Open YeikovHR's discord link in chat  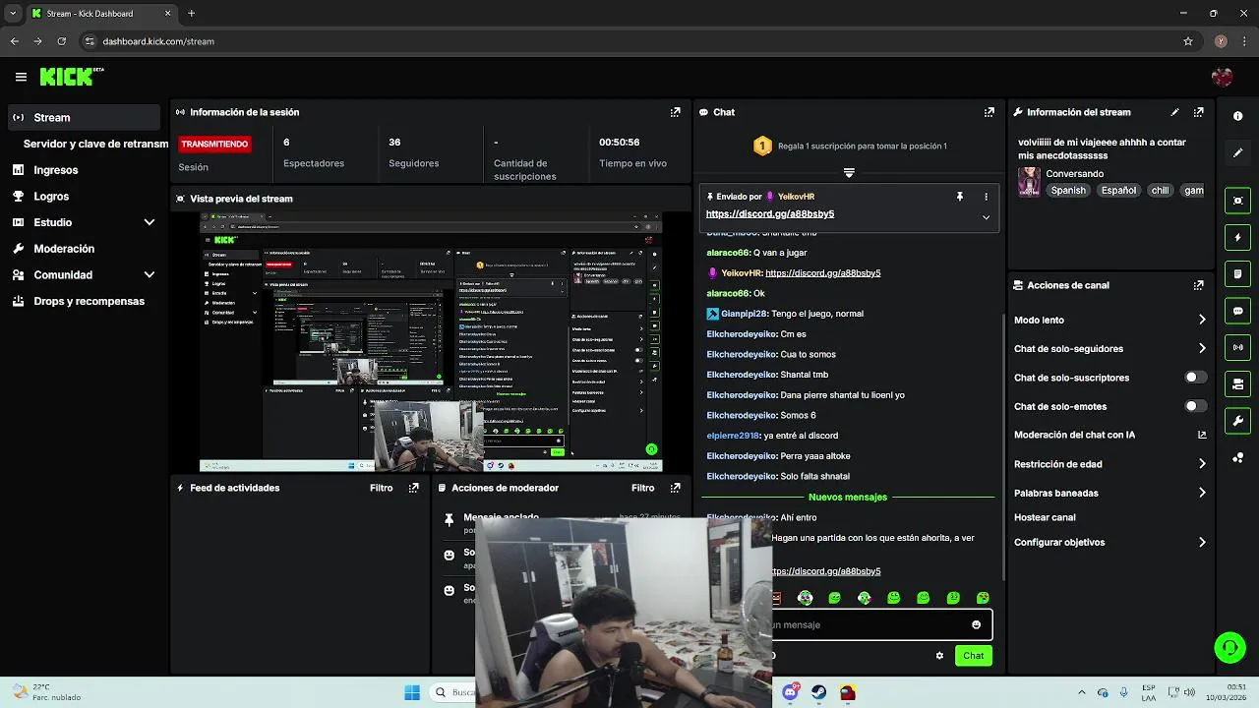(822, 273)
